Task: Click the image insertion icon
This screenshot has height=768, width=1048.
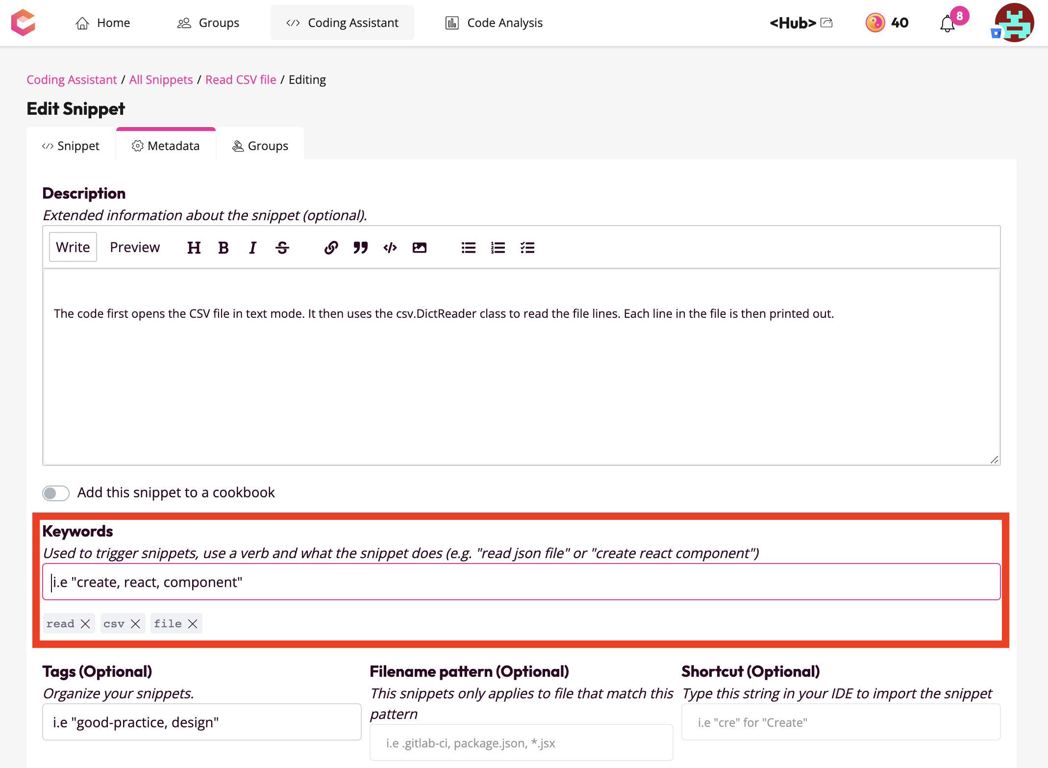Action: coord(420,248)
